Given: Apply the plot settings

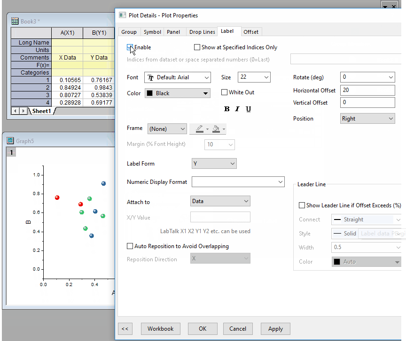Looking at the screenshot, I should coord(275,329).
